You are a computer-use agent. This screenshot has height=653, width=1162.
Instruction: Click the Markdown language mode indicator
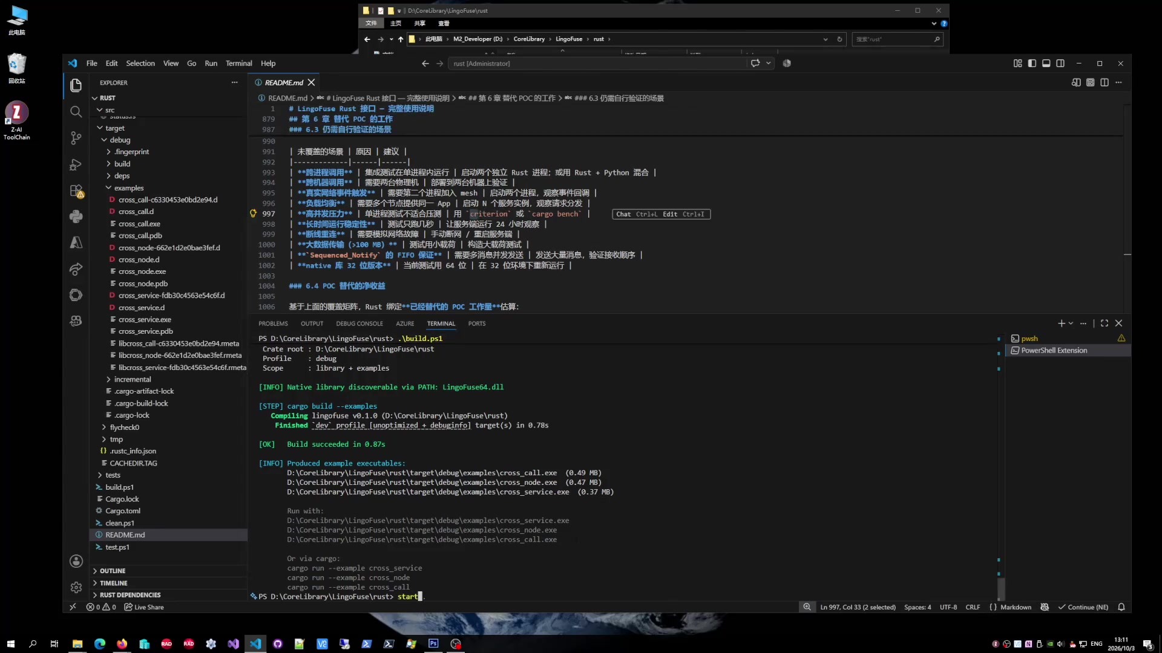1016,607
